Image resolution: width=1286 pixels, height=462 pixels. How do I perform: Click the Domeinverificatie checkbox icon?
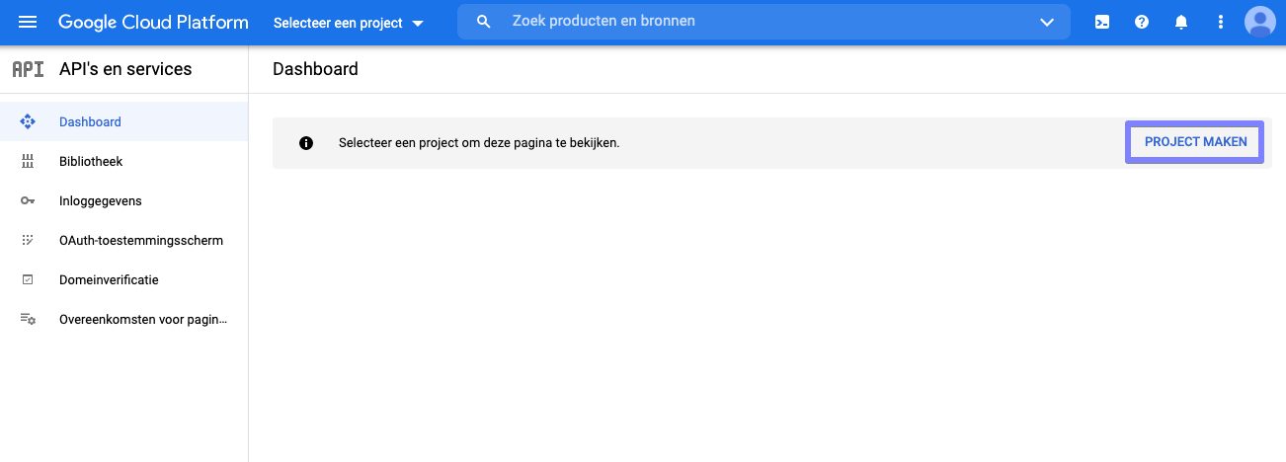(28, 279)
